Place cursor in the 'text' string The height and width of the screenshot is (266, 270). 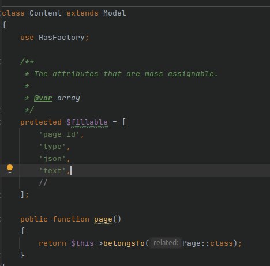point(52,171)
